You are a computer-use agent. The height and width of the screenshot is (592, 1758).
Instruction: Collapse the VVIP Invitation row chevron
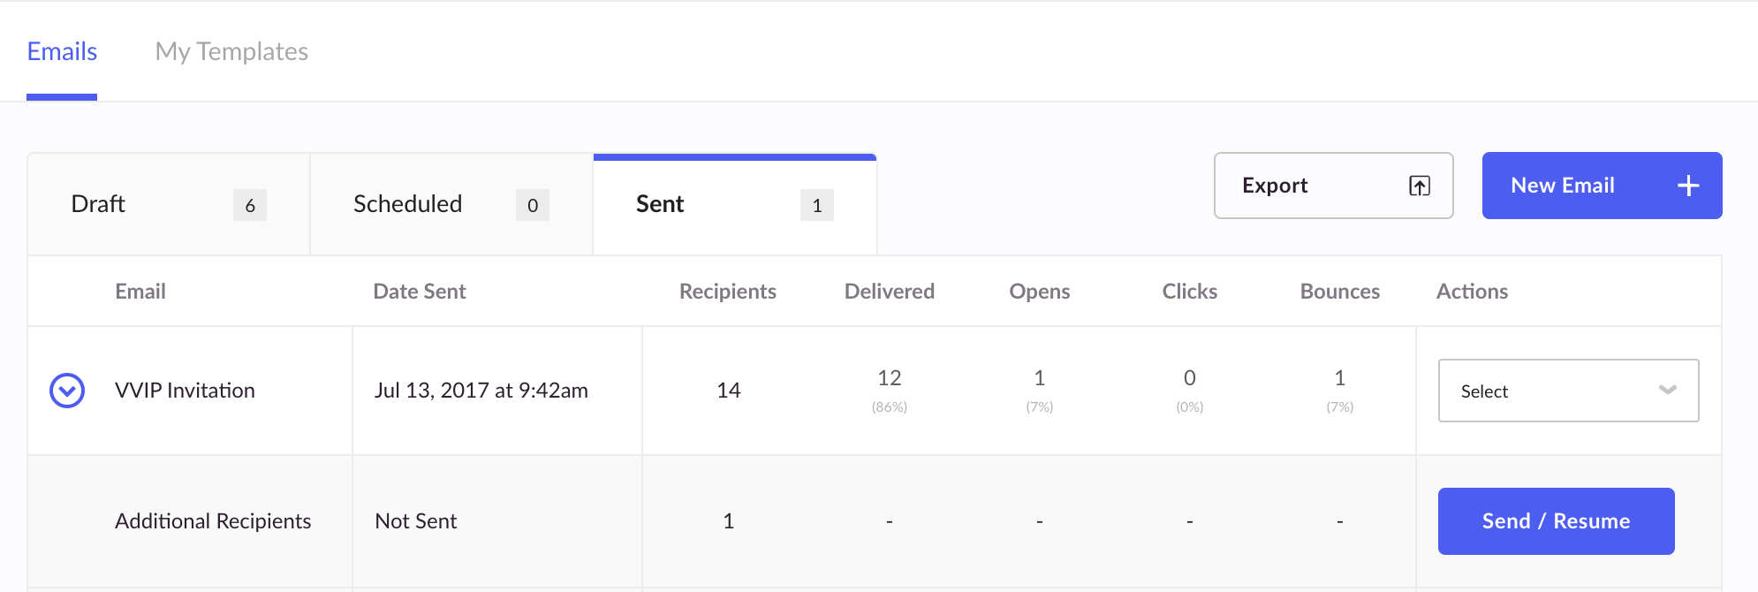point(67,391)
